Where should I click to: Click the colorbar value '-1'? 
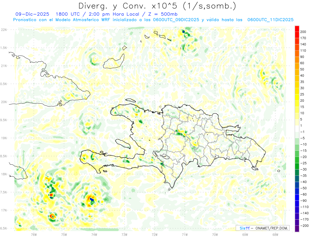click(303, 132)
